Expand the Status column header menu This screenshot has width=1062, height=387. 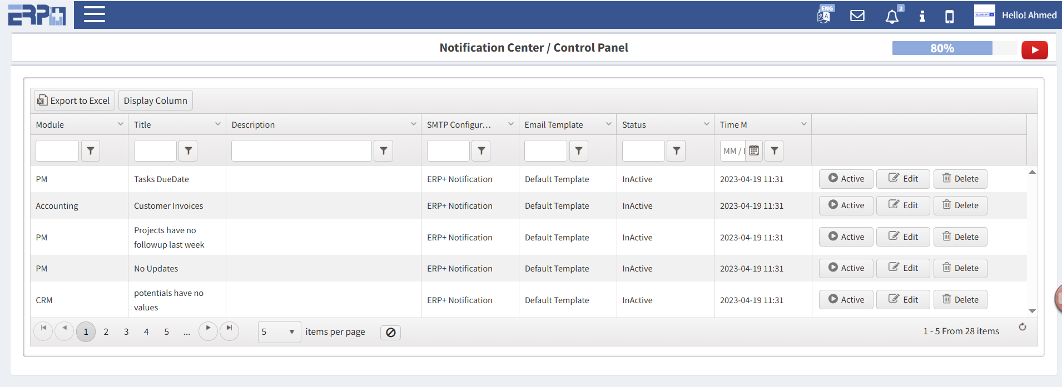pos(707,124)
